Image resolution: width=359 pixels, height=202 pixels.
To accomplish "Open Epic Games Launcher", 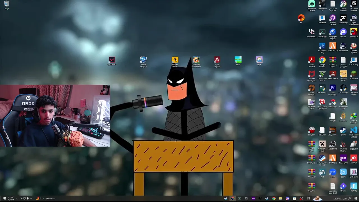I will click(354, 6).
